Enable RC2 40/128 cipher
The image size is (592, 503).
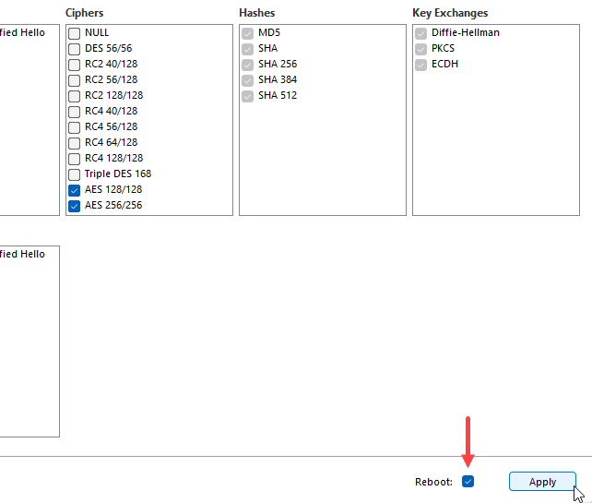click(x=75, y=64)
